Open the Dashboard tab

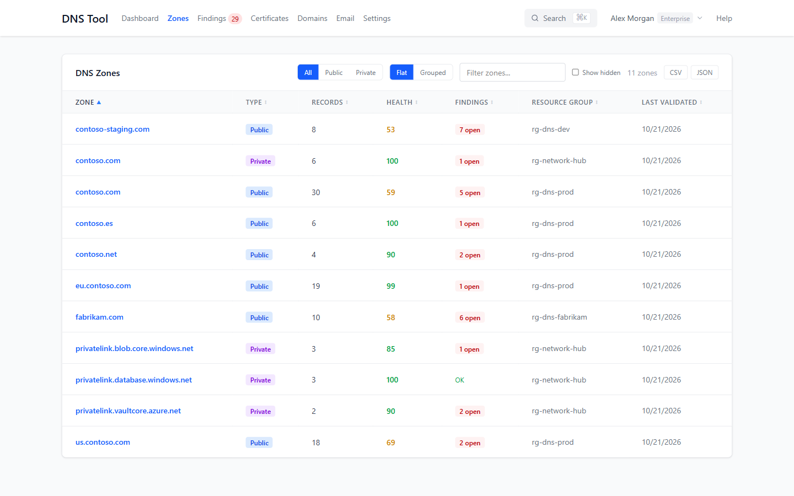click(x=140, y=18)
